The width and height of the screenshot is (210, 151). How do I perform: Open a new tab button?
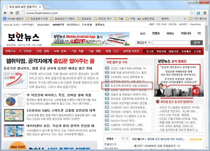pos(47,7)
